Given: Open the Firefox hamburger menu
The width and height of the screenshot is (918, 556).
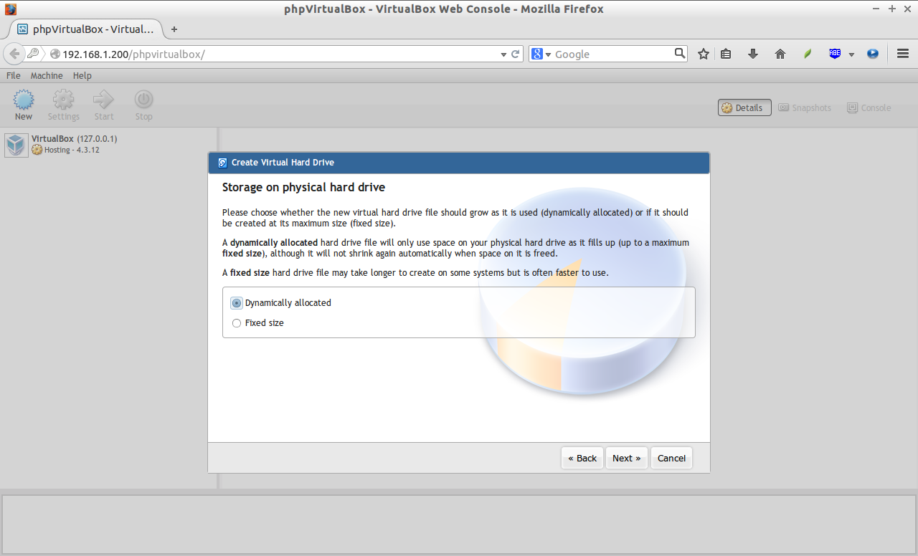Looking at the screenshot, I should click(x=903, y=54).
